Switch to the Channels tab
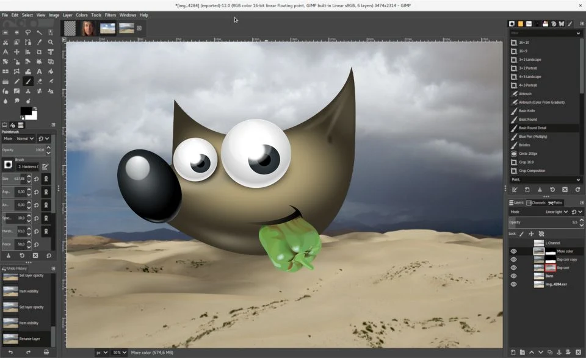Viewport: 586px width, 358px height. point(536,202)
